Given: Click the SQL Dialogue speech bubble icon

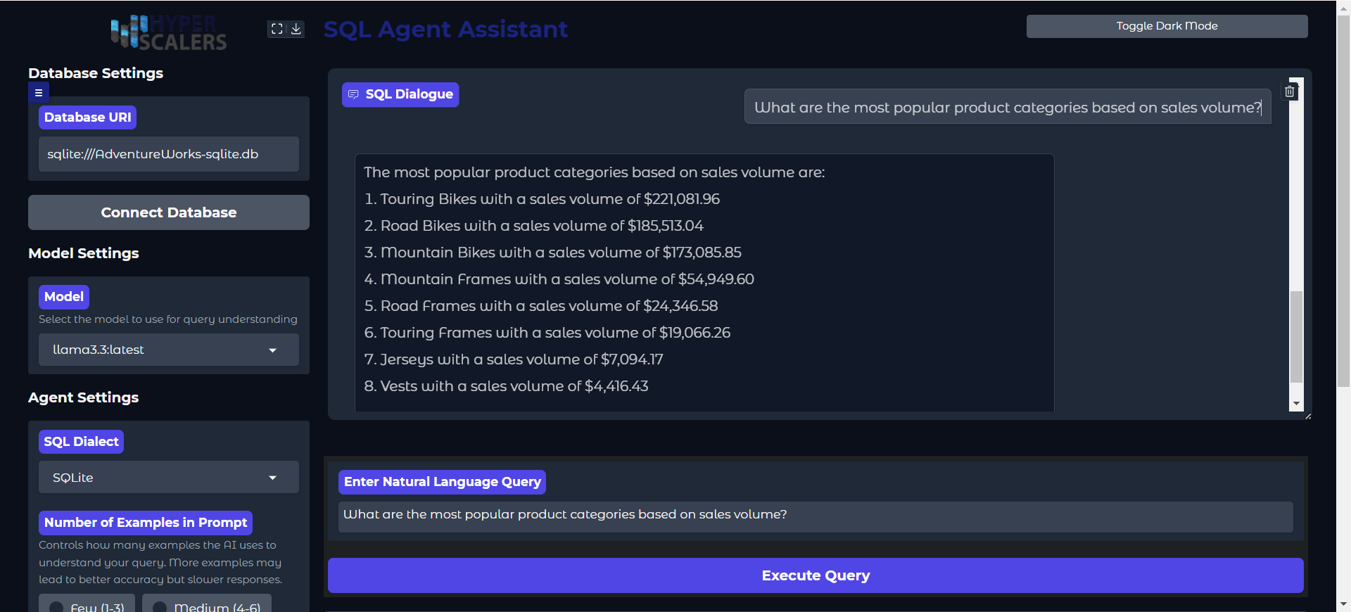Looking at the screenshot, I should point(353,94).
